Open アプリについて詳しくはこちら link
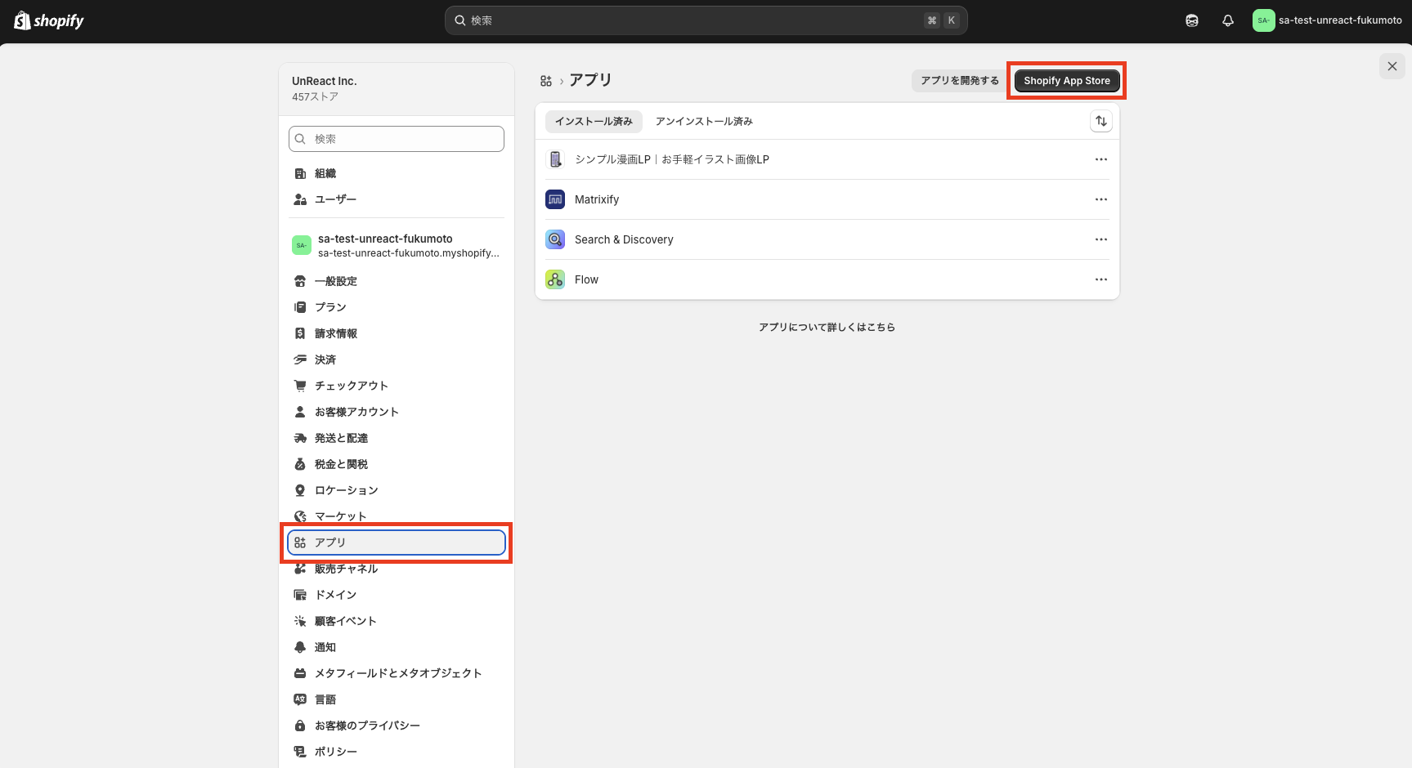 click(827, 327)
